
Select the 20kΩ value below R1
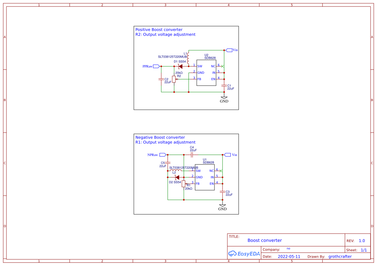(x=189, y=189)
